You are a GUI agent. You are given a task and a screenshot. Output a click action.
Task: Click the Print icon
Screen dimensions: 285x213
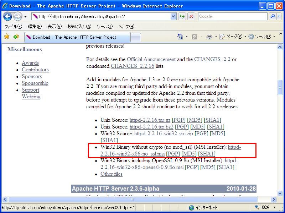209,37
